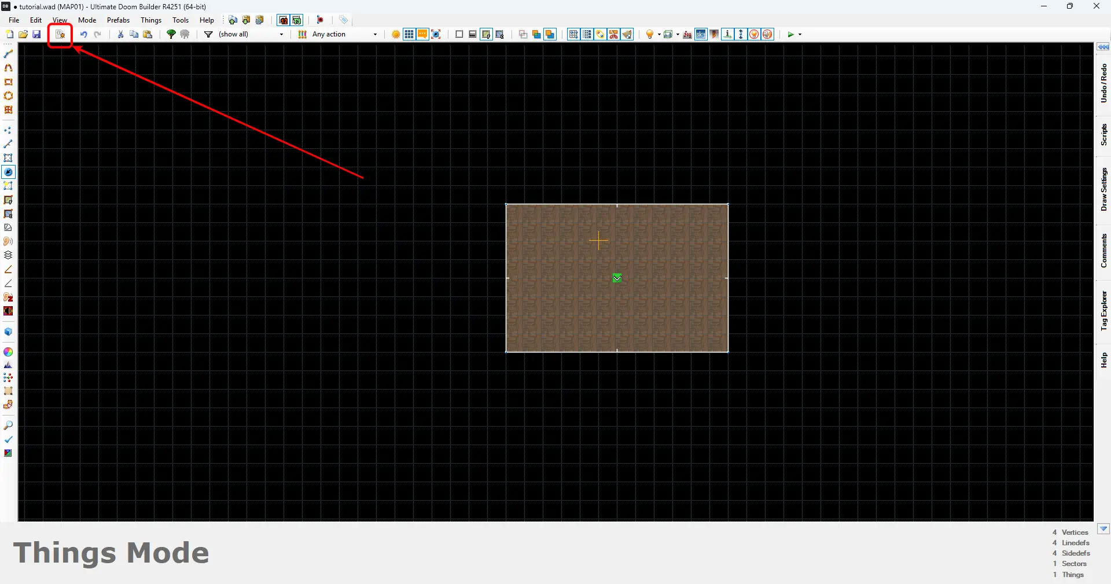Open the Color Picker mode icon
Screen dimensions: 1111x584
point(8,352)
